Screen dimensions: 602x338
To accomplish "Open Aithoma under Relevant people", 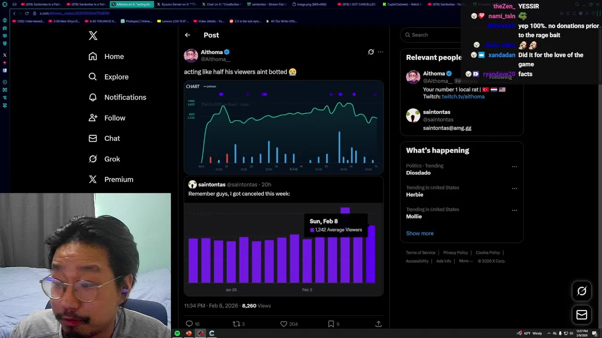I will 434,74.
